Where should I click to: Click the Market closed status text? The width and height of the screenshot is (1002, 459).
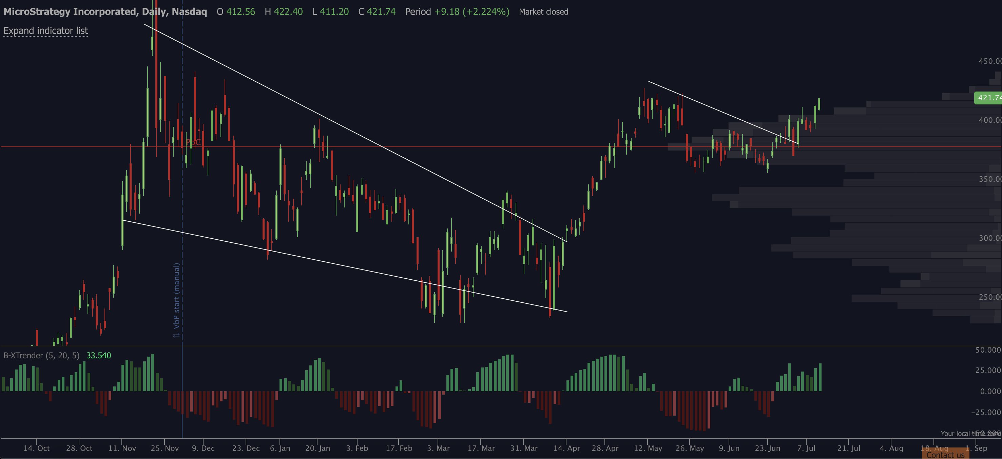click(x=543, y=12)
